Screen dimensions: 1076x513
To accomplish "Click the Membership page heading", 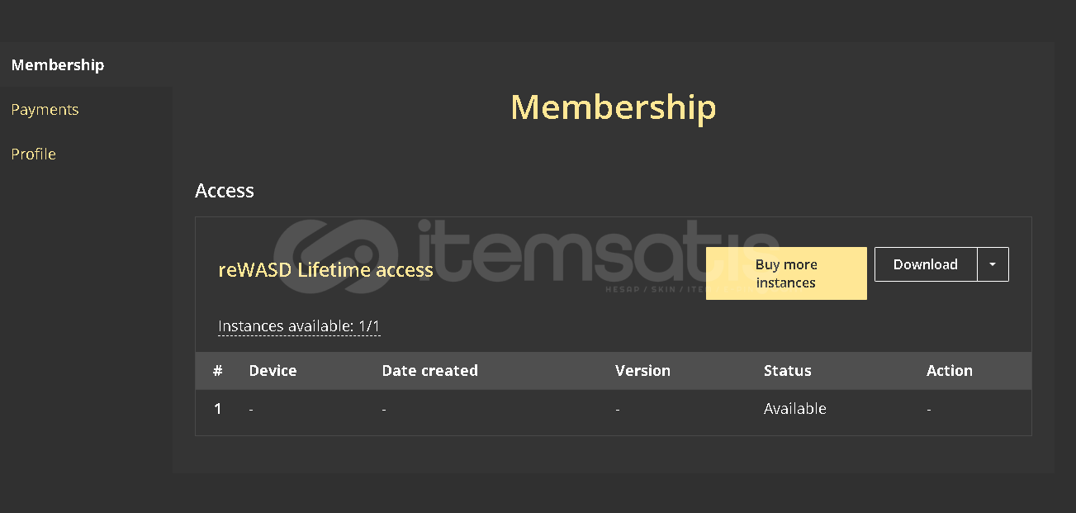I will (613, 107).
